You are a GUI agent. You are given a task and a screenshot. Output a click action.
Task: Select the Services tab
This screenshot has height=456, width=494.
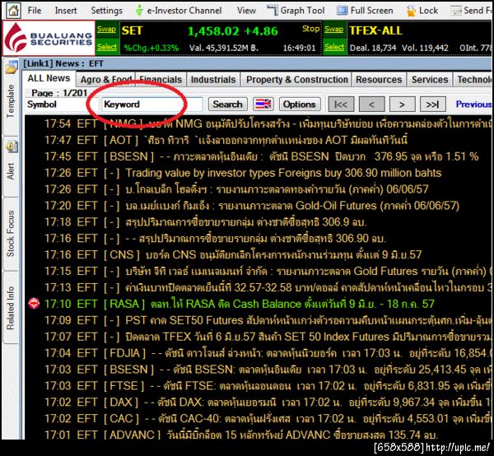[x=430, y=80]
